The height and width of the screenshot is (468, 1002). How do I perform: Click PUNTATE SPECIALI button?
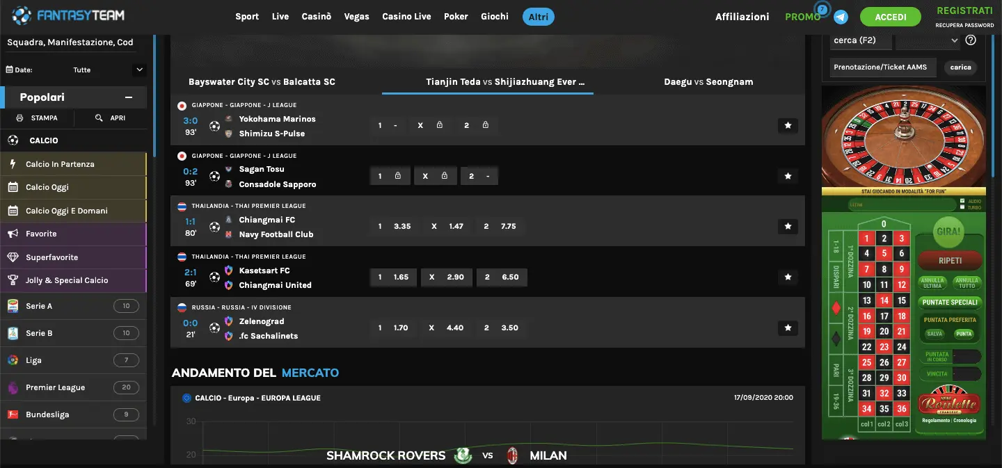(950, 302)
